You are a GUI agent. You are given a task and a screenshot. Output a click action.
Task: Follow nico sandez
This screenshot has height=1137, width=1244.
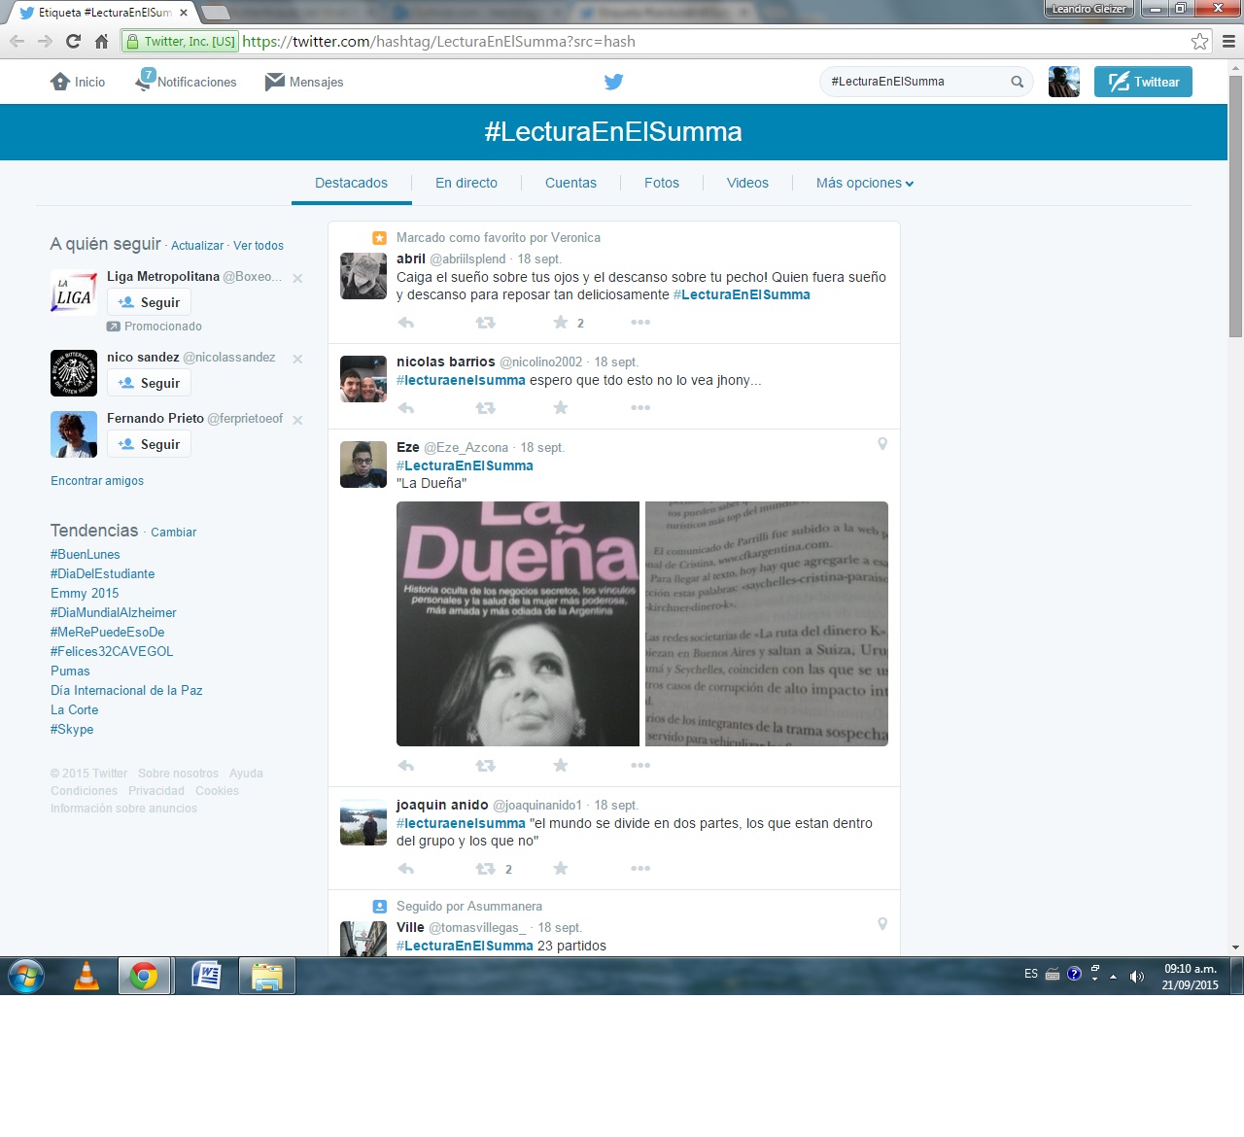[149, 383]
